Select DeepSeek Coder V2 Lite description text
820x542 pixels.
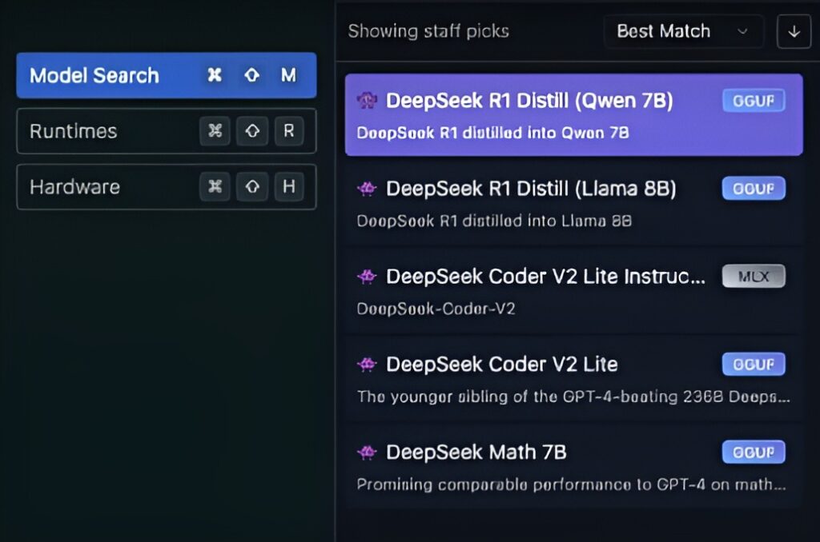tap(573, 396)
